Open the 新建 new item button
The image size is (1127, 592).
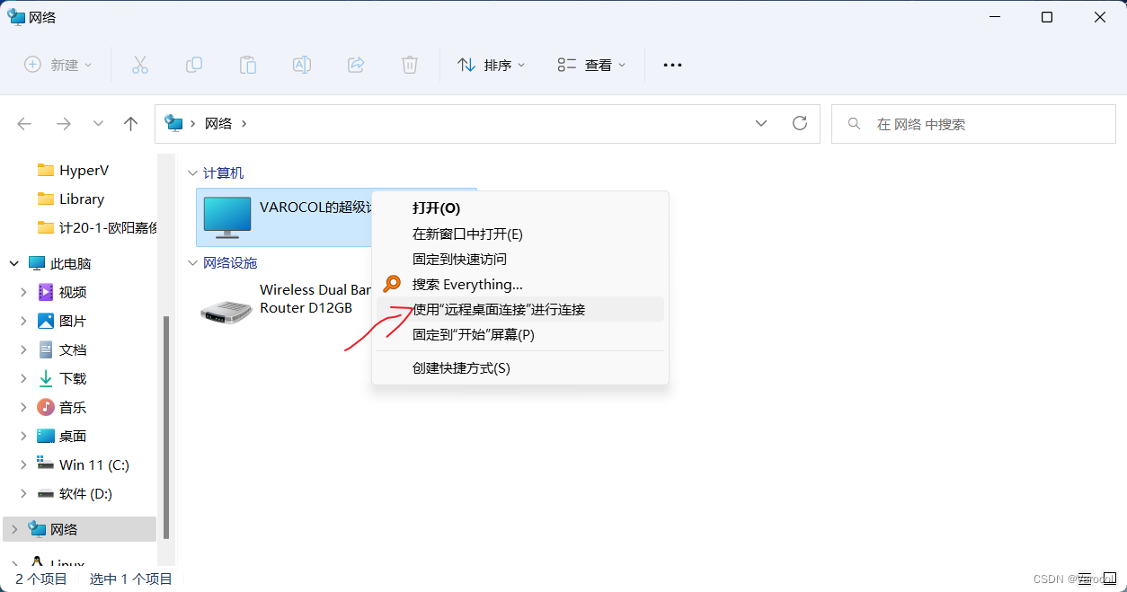58,65
